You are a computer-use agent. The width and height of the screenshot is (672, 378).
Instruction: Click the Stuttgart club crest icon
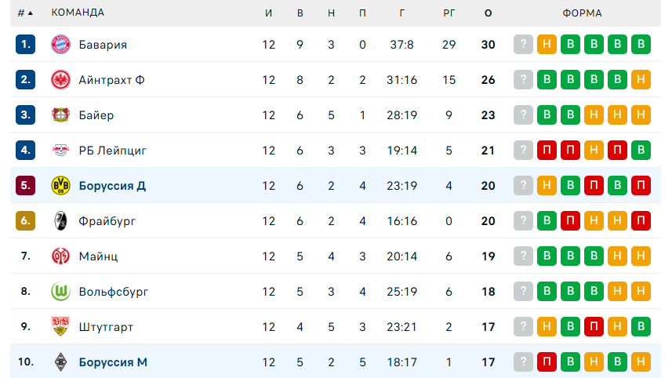coord(60,327)
